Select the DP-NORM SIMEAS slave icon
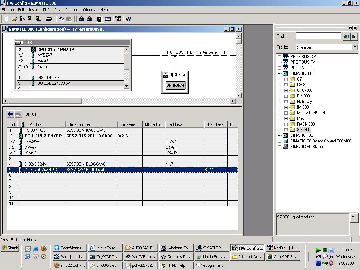Image resolution: width=360 pixels, height=270 pixels. [x=175, y=85]
